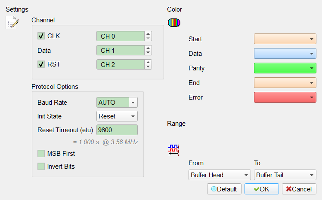Open the Init State Reset dropdown
Viewport: 322px width, 200px height.
[117, 116]
